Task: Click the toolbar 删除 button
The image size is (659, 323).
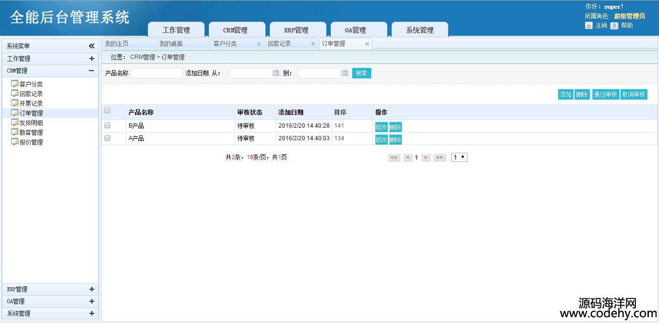Action: [582, 94]
